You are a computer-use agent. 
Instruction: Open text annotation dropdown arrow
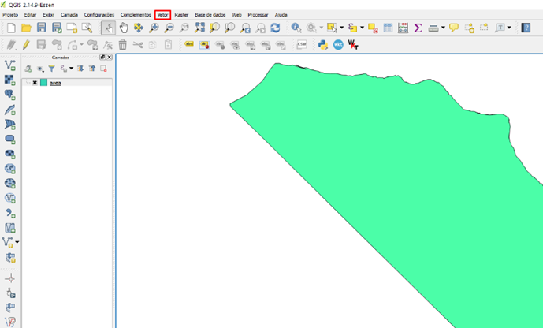(x=509, y=28)
